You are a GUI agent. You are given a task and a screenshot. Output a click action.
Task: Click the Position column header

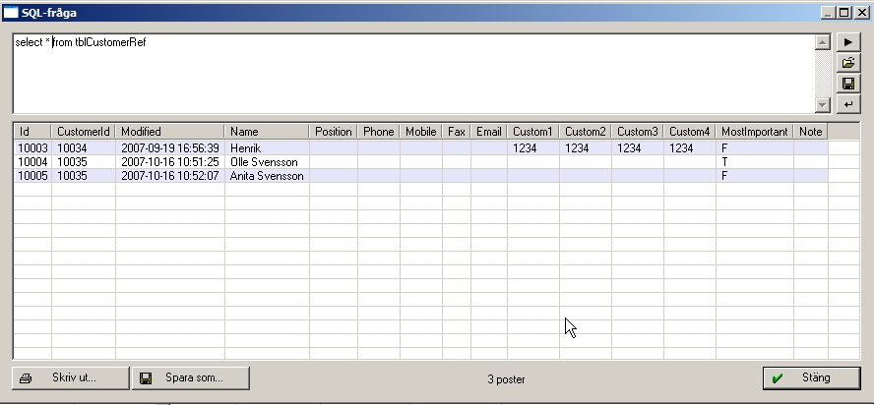pyautogui.click(x=334, y=132)
